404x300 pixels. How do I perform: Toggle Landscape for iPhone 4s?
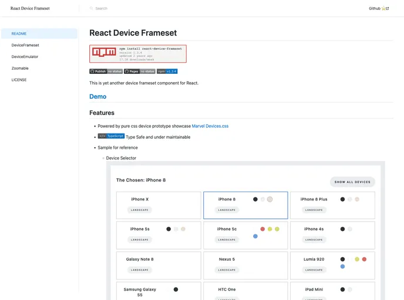(x=314, y=240)
